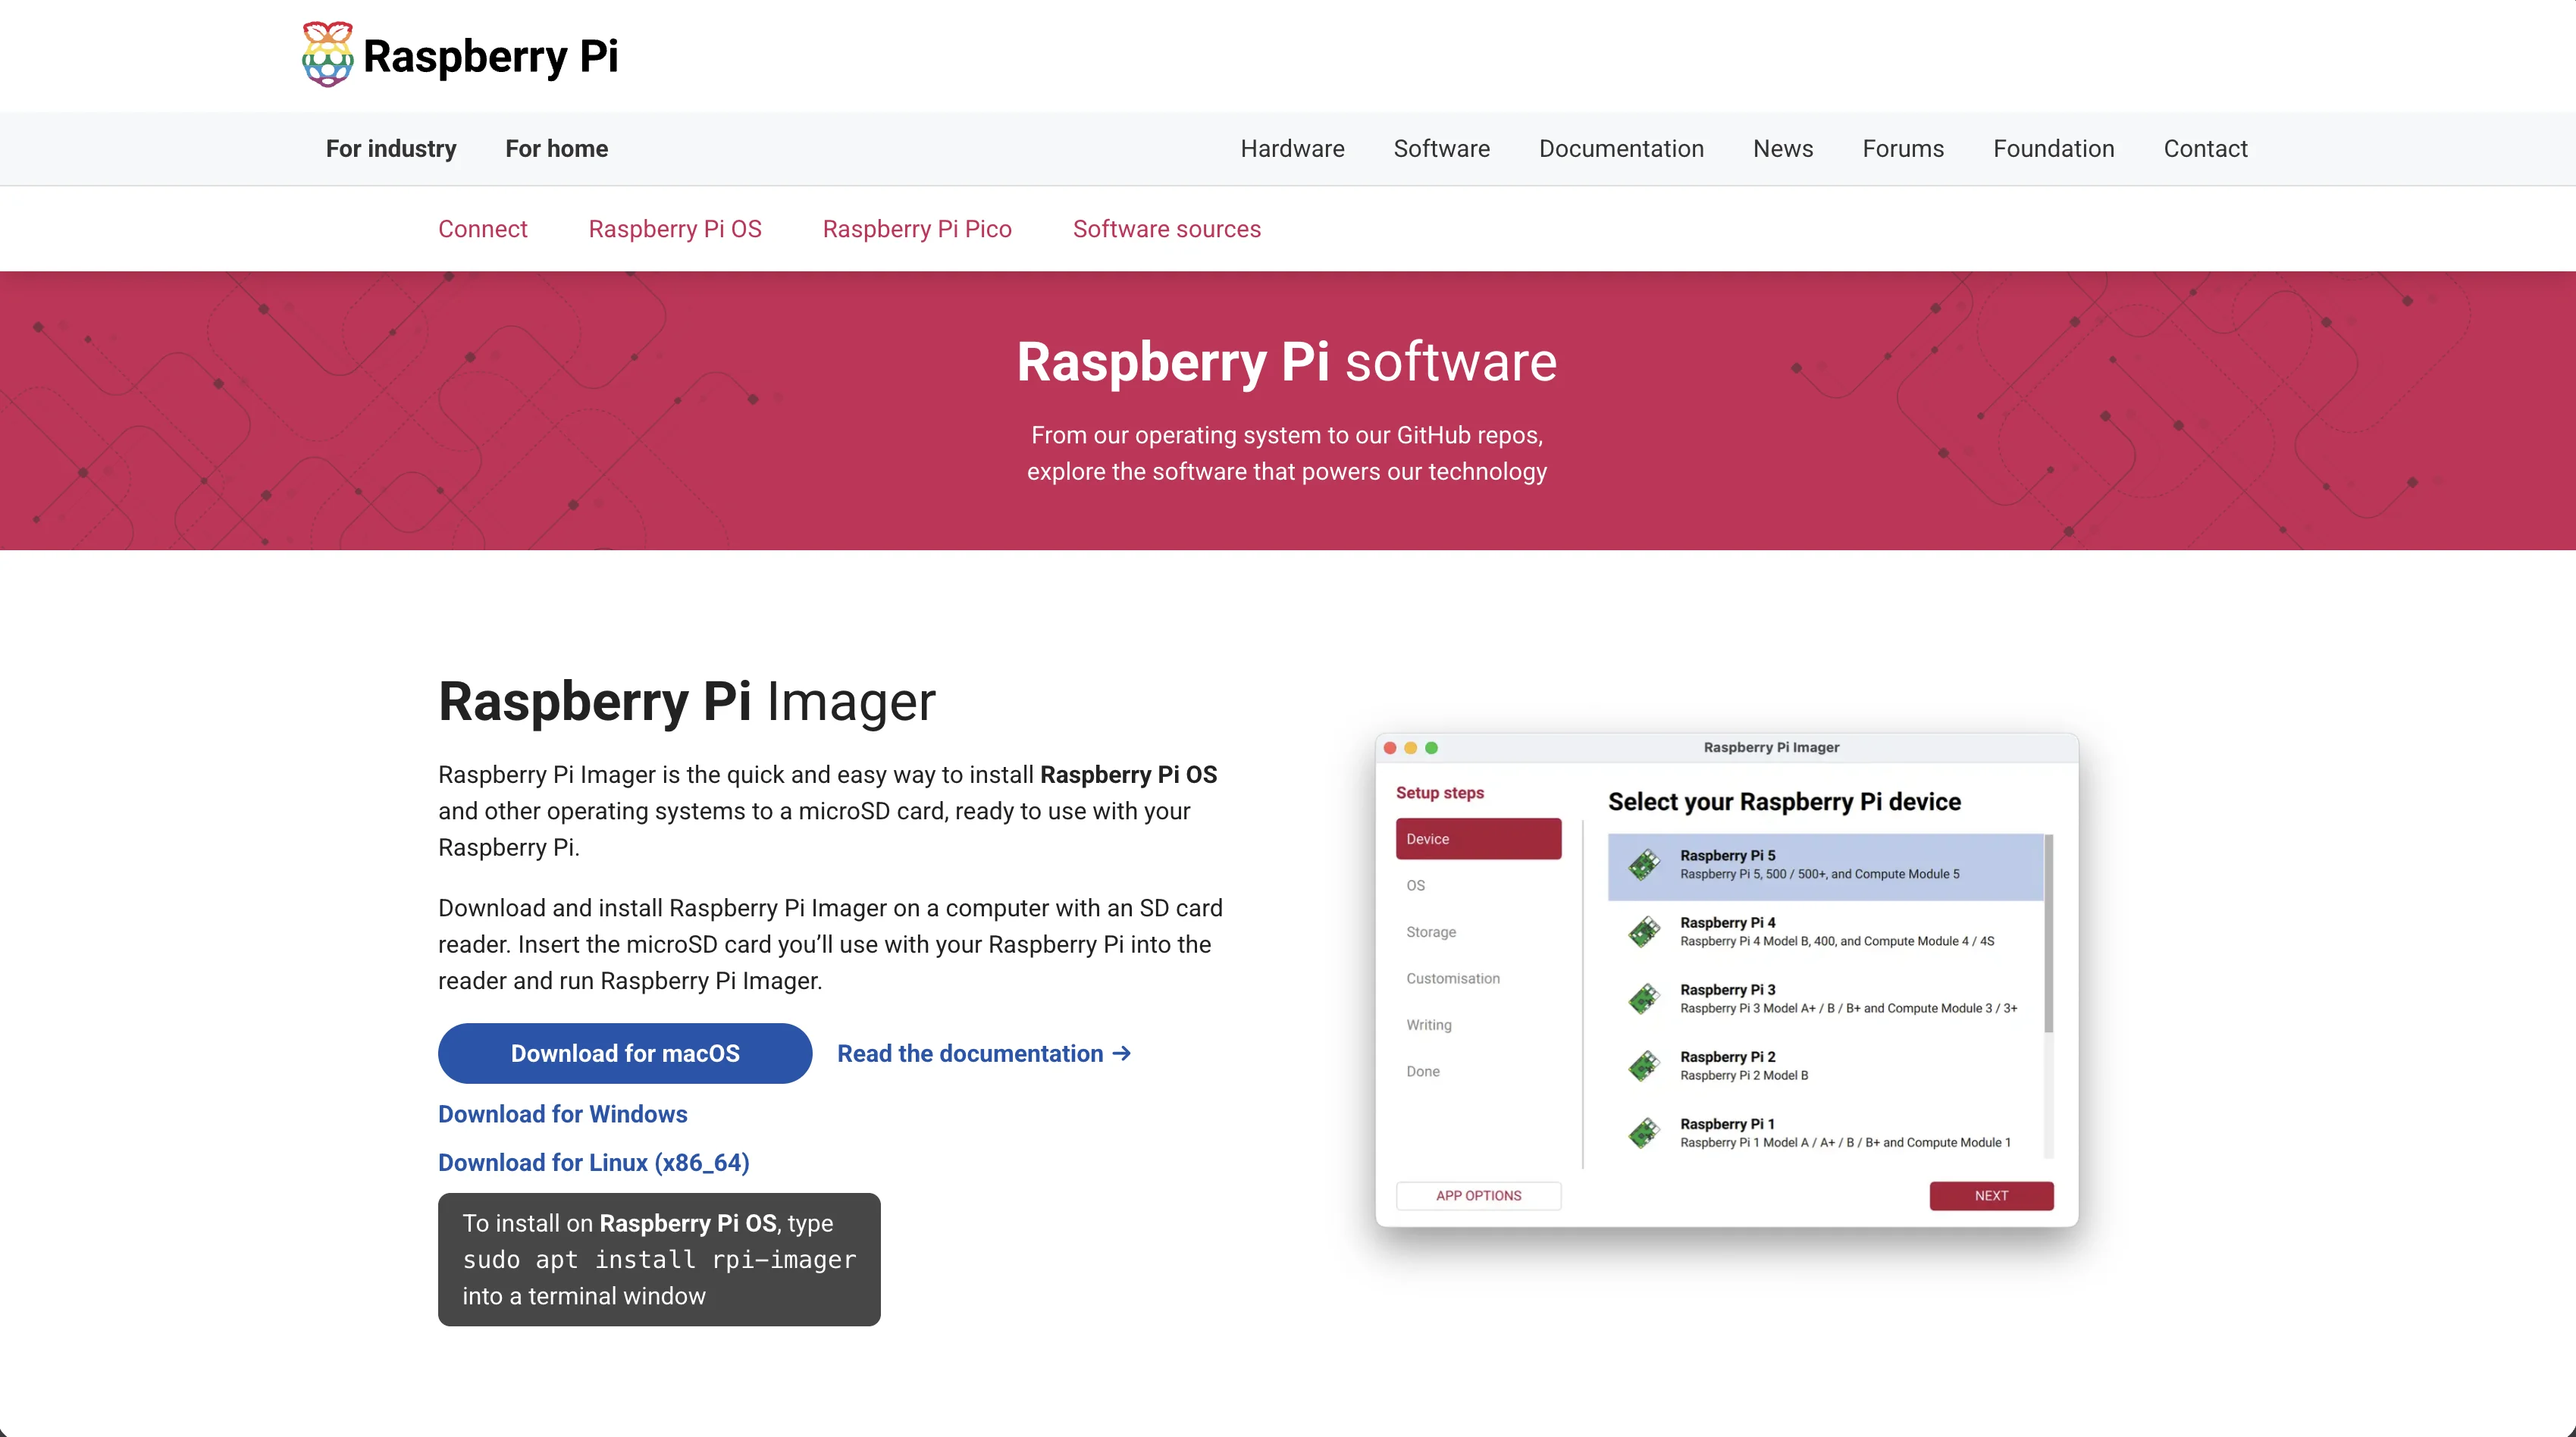Click the Raspberry Pi 3 board icon
The width and height of the screenshot is (2576, 1437).
coord(1643,999)
